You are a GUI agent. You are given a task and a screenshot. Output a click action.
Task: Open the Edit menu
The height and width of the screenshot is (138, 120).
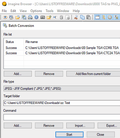tap(13, 11)
